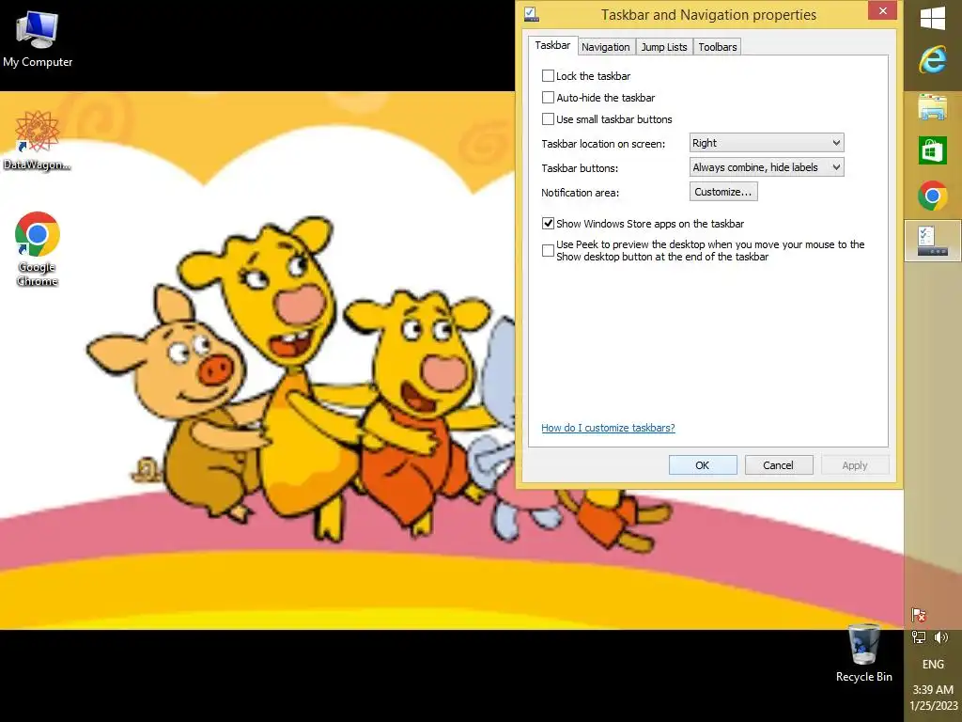Enable Use Peek to preview desktop
The image size is (962, 722).
[x=548, y=250]
